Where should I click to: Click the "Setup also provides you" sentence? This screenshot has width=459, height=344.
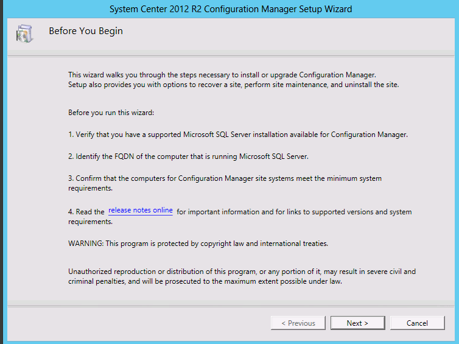pos(234,85)
